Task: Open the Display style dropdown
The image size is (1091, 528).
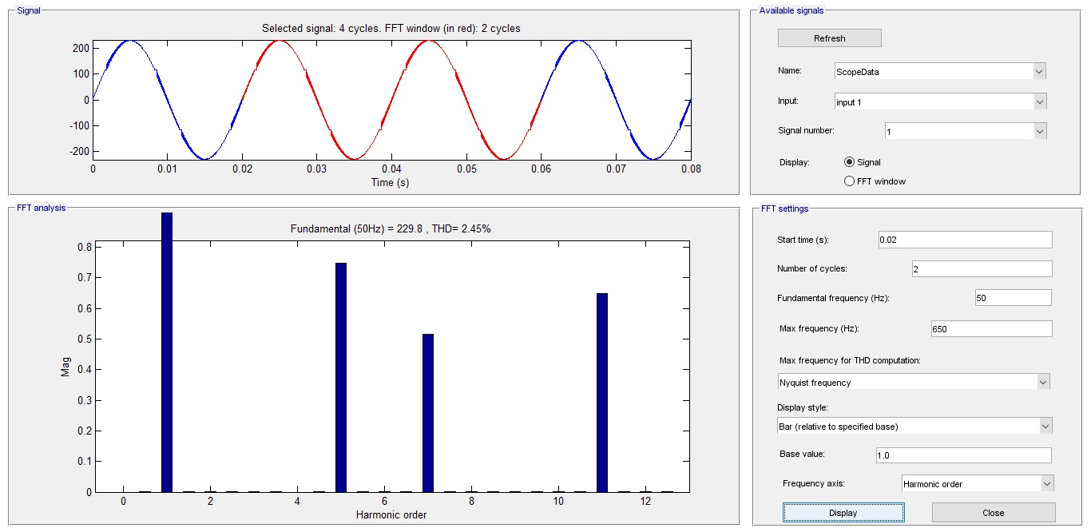Action: coord(914,426)
